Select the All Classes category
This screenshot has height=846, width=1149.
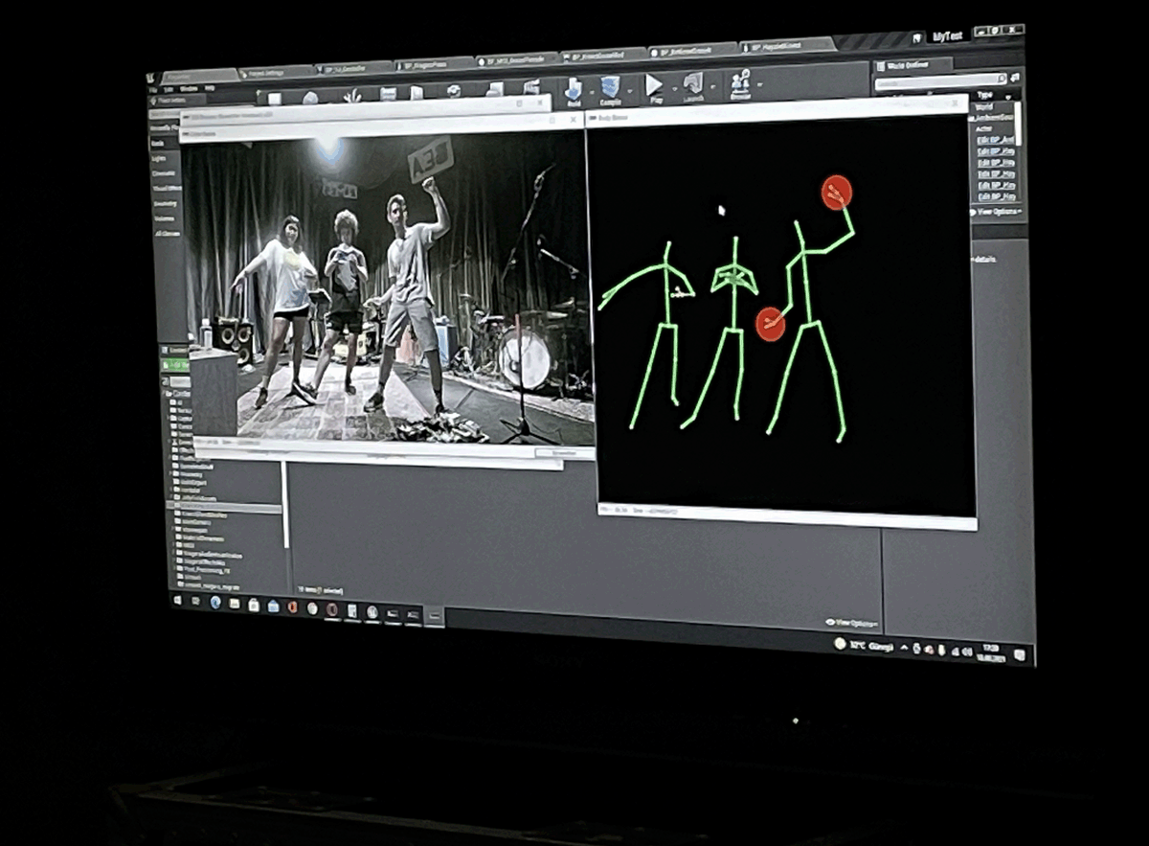pyautogui.click(x=168, y=234)
